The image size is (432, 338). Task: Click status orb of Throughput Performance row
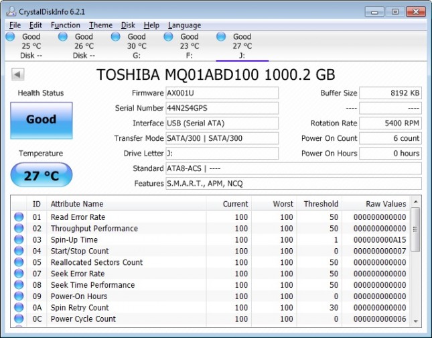tap(19, 228)
